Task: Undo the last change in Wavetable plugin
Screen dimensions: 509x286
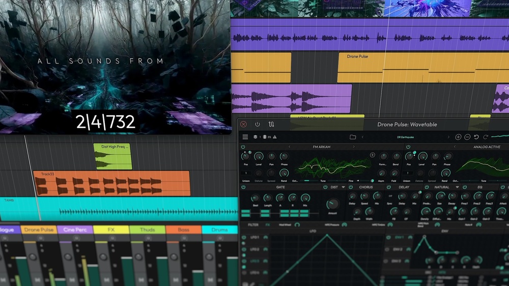Action: coord(476,137)
